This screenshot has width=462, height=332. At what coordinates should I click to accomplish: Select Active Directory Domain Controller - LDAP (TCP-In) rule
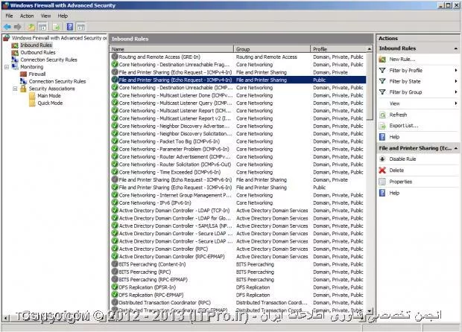(x=238, y=211)
